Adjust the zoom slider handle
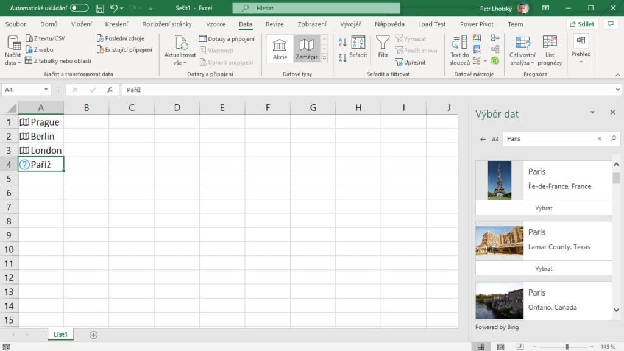The width and height of the screenshot is (624, 351). pos(567,347)
